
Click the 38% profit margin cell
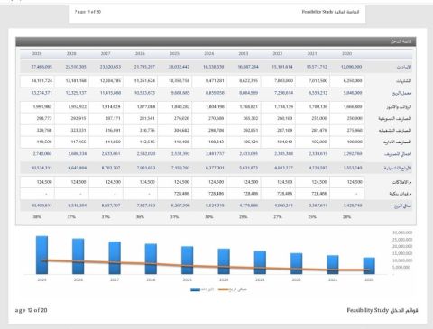click(x=37, y=216)
